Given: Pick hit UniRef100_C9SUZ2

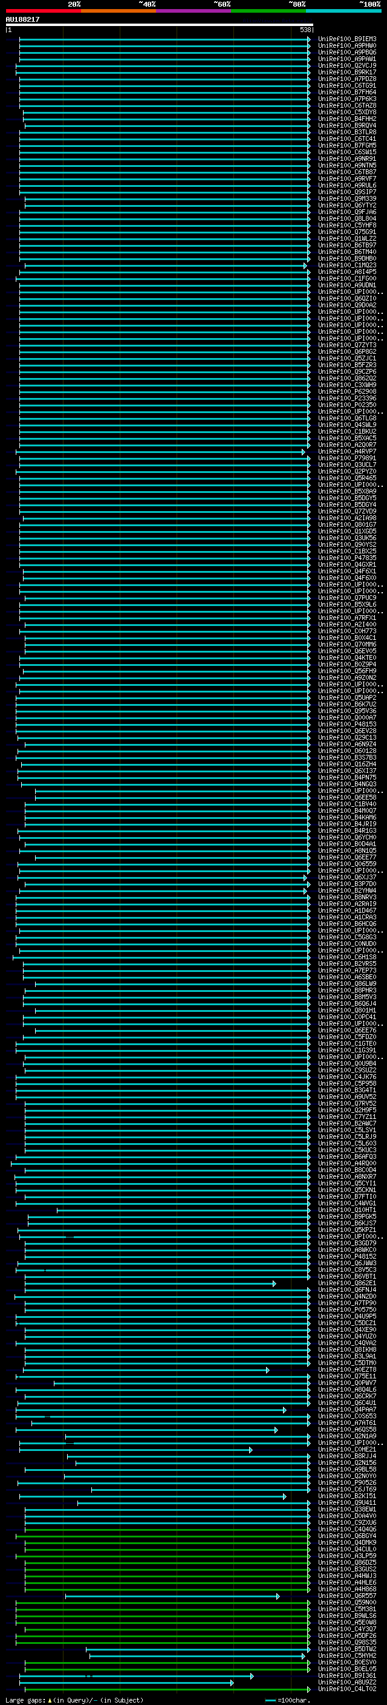Looking at the screenshot, I should 347,1069.
